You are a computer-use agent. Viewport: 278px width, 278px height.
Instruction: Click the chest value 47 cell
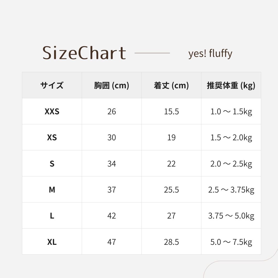coord(111,242)
